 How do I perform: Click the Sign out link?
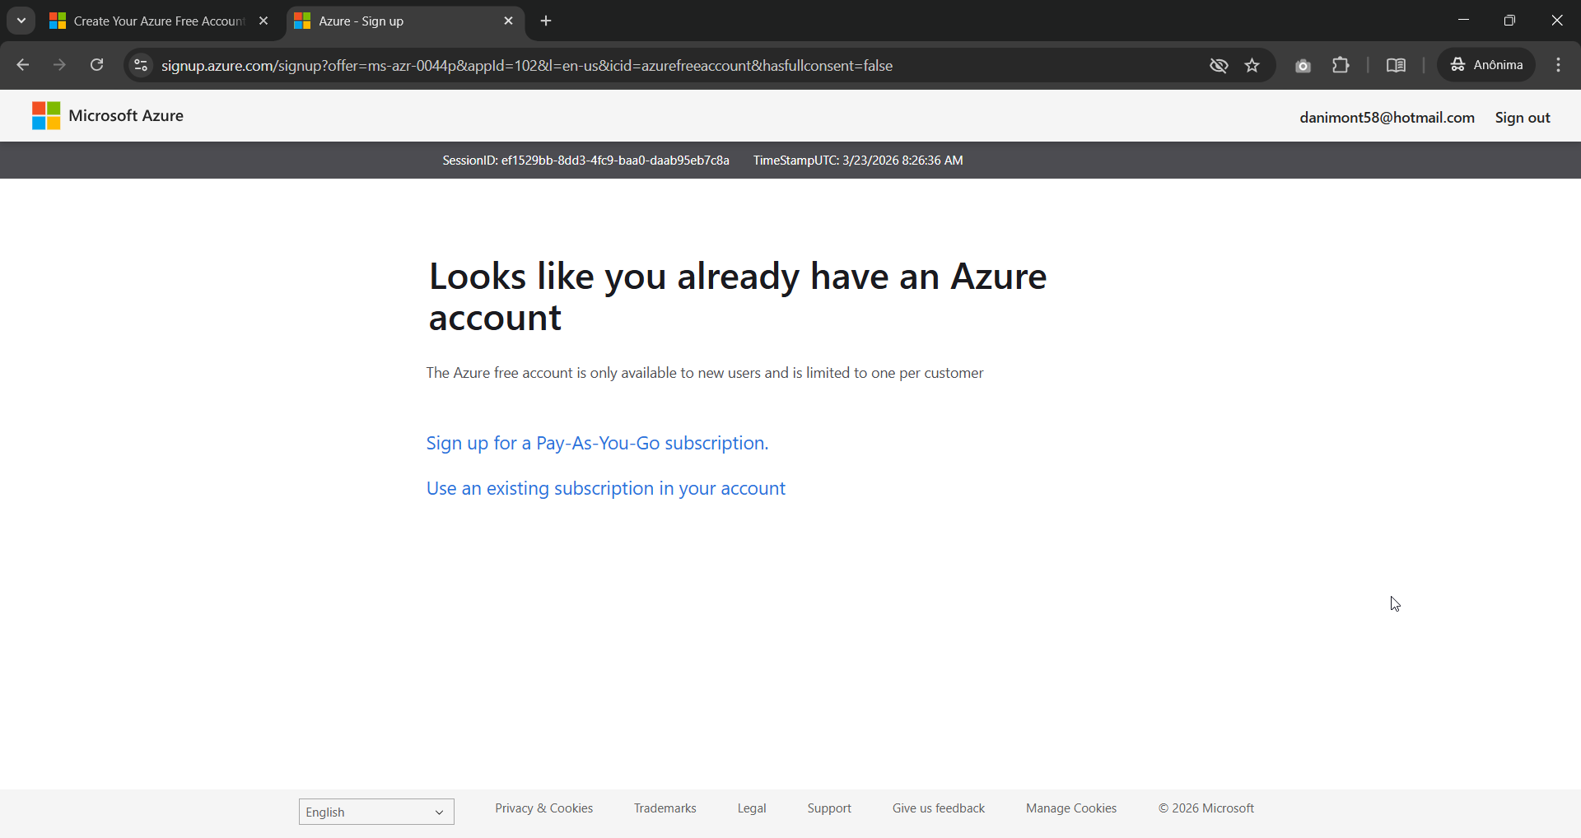coord(1523,117)
